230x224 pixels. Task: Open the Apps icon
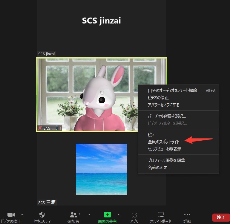134,215
